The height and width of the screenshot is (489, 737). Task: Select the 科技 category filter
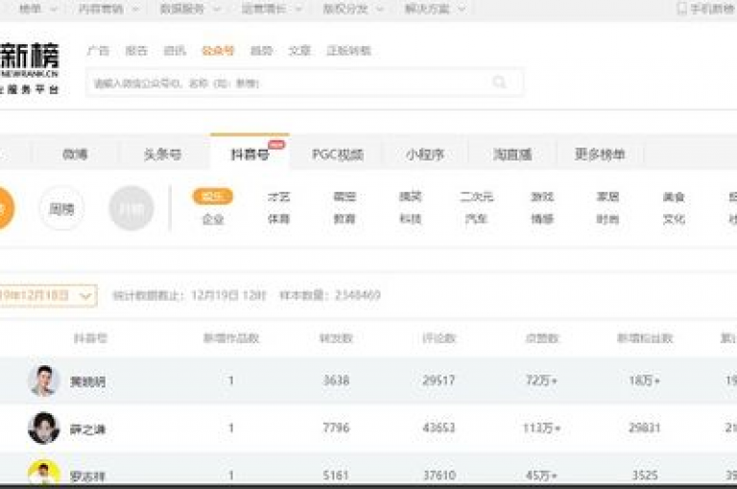coord(411,219)
